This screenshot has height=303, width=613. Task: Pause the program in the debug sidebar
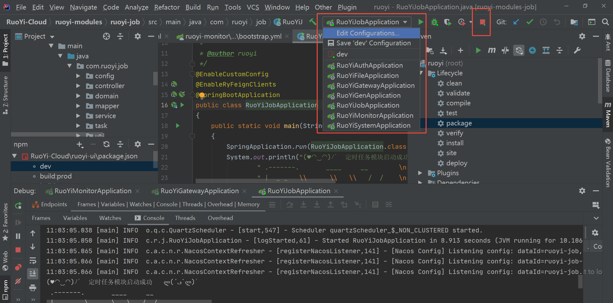coord(18,236)
